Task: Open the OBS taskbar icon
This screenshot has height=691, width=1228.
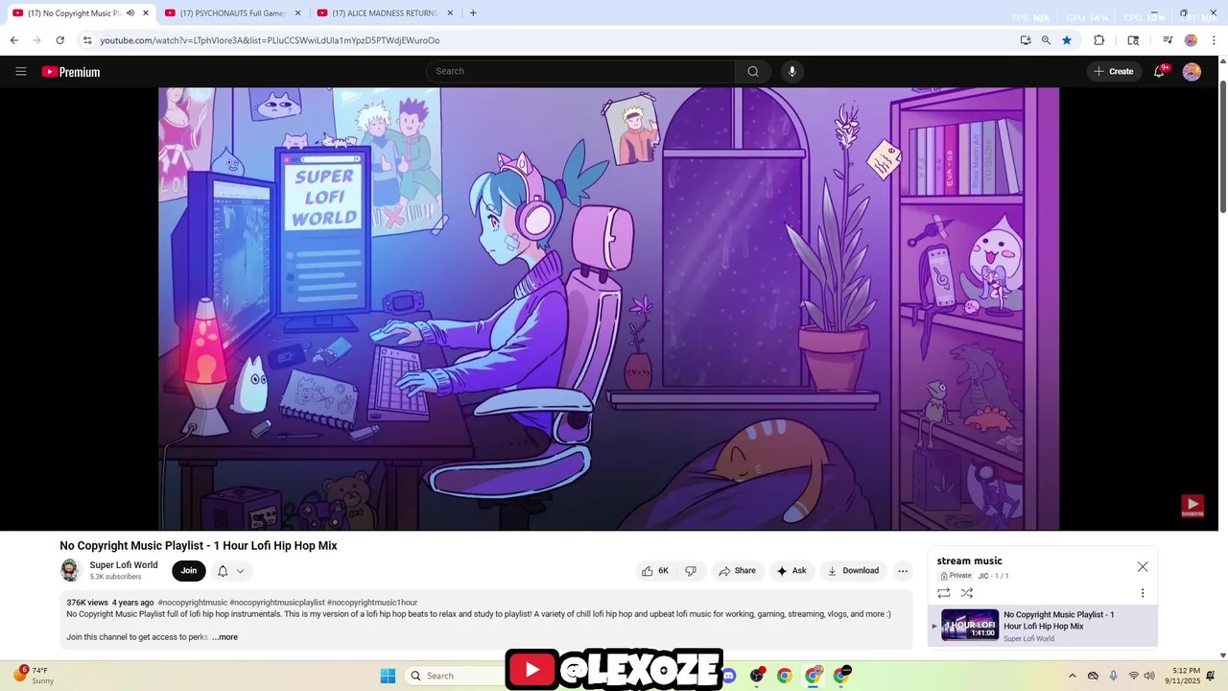Action: pos(757,676)
